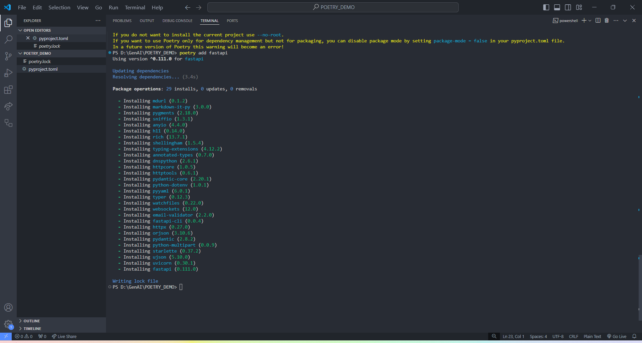Image resolution: width=642 pixels, height=343 pixels.
Task: Switch to the Output tab
Action: coord(147,21)
